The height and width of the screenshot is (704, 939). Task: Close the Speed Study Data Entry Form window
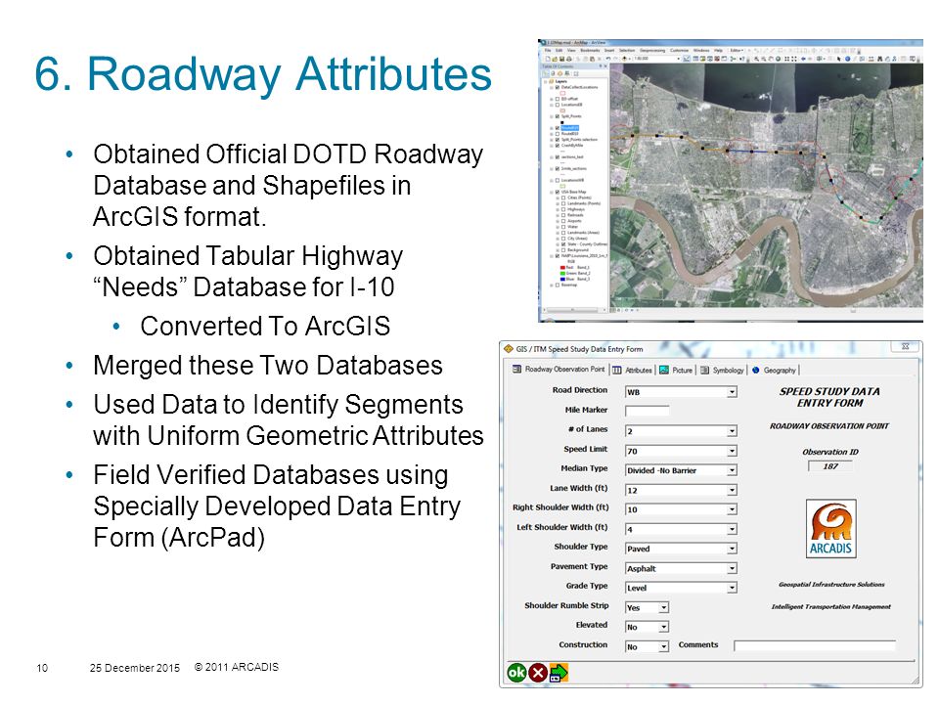(x=905, y=346)
